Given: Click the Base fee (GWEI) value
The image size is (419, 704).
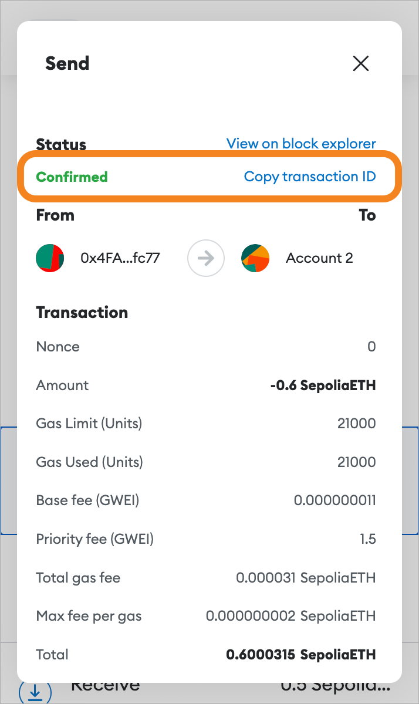Looking at the screenshot, I should tap(334, 500).
